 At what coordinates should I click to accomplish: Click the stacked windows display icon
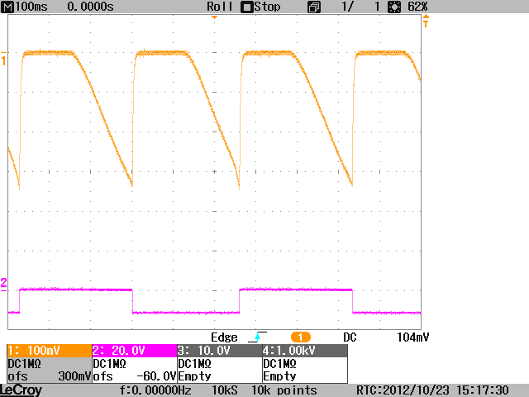(x=314, y=7)
